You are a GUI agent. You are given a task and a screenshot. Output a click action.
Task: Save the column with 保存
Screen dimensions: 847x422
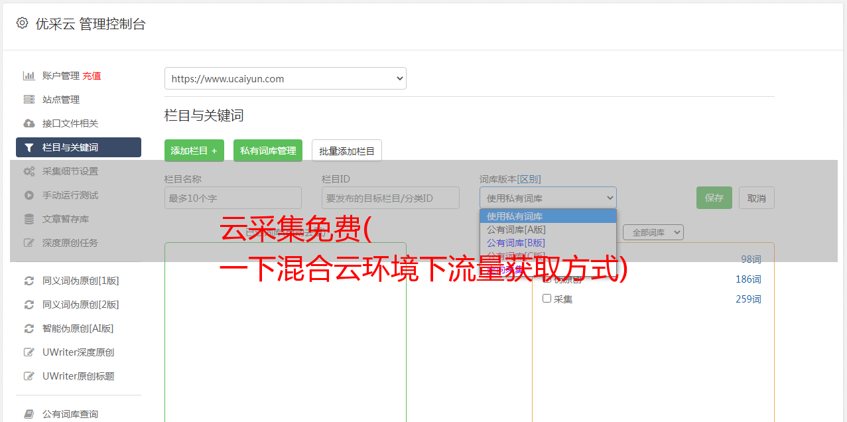pos(714,198)
